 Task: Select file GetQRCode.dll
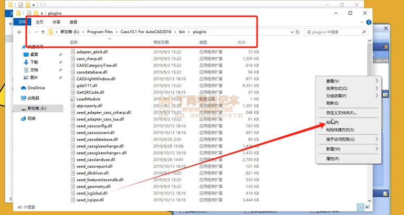pos(90,92)
